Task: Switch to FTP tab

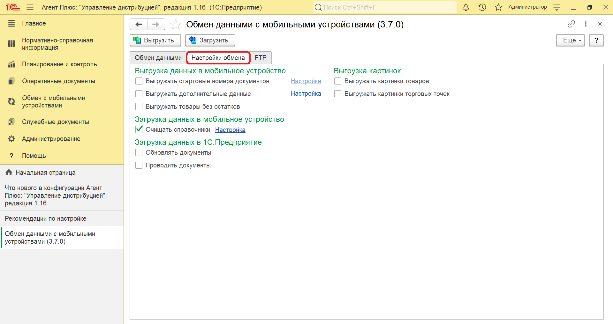Action: pos(261,58)
